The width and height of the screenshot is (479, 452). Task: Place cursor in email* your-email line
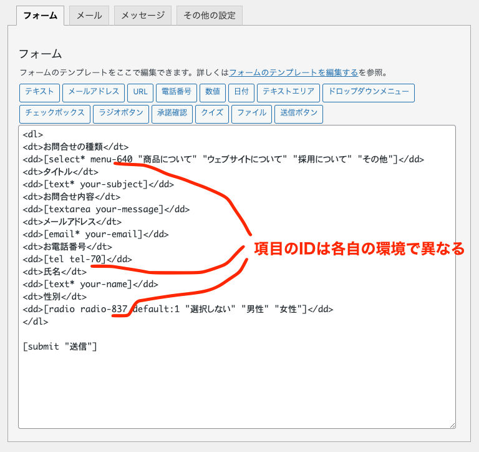[x=95, y=234]
